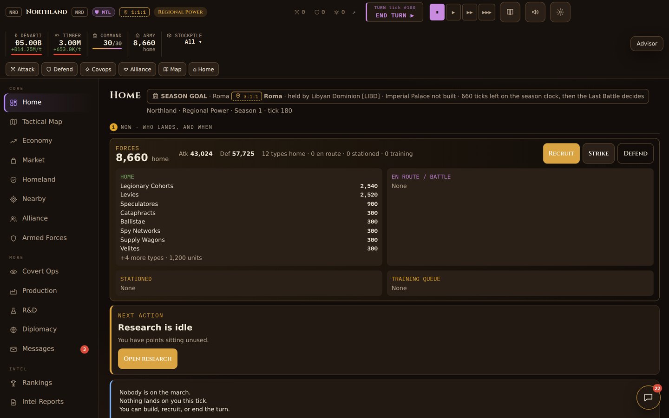
Task: Open Messages envelope in sidebar
Action: pos(13,349)
